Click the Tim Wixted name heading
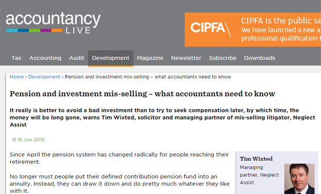Viewport: 321px width, 194px height. [256, 159]
